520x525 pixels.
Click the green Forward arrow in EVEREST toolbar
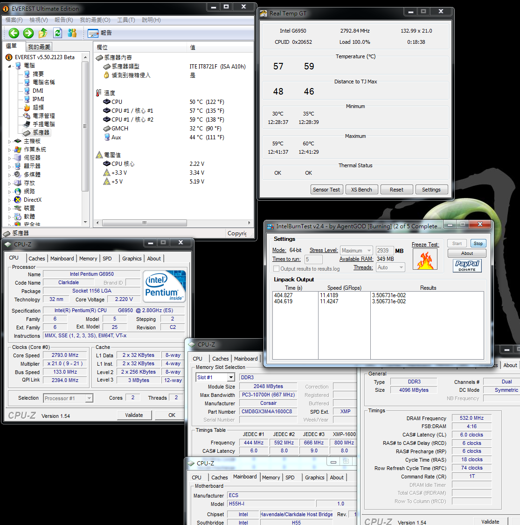click(28, 33)
